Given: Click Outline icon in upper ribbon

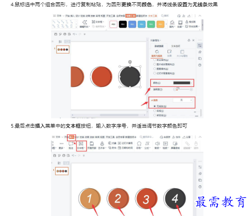Looking at the screenshot, I should pyautogui.click(x=180, y=22).
